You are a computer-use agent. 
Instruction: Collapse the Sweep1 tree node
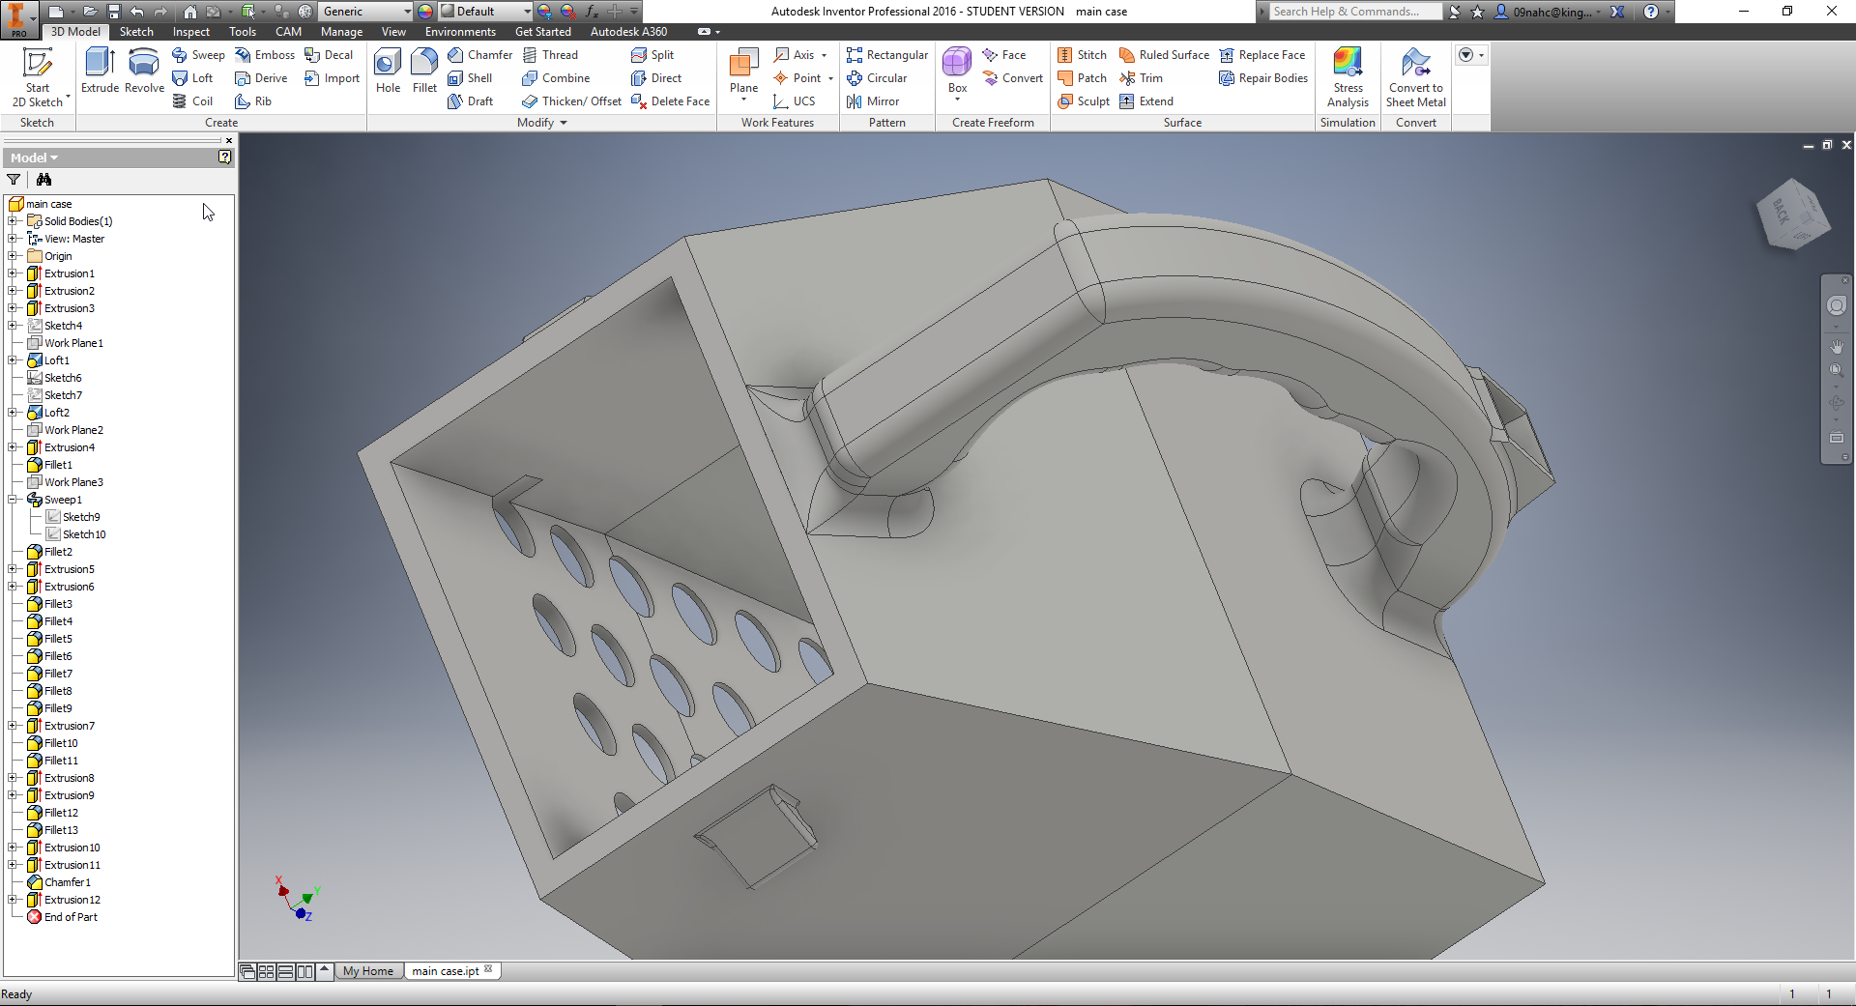[14, 500]
